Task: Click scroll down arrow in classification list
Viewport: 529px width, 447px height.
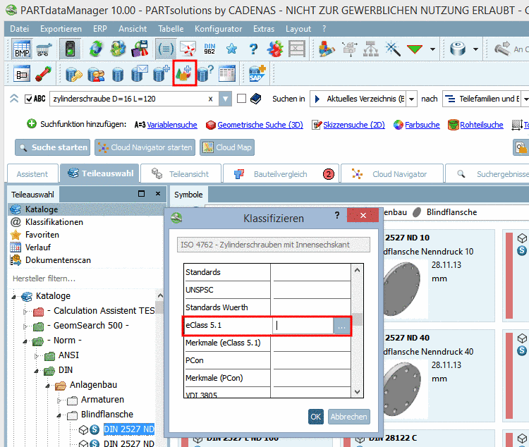Action: [358, 392]
